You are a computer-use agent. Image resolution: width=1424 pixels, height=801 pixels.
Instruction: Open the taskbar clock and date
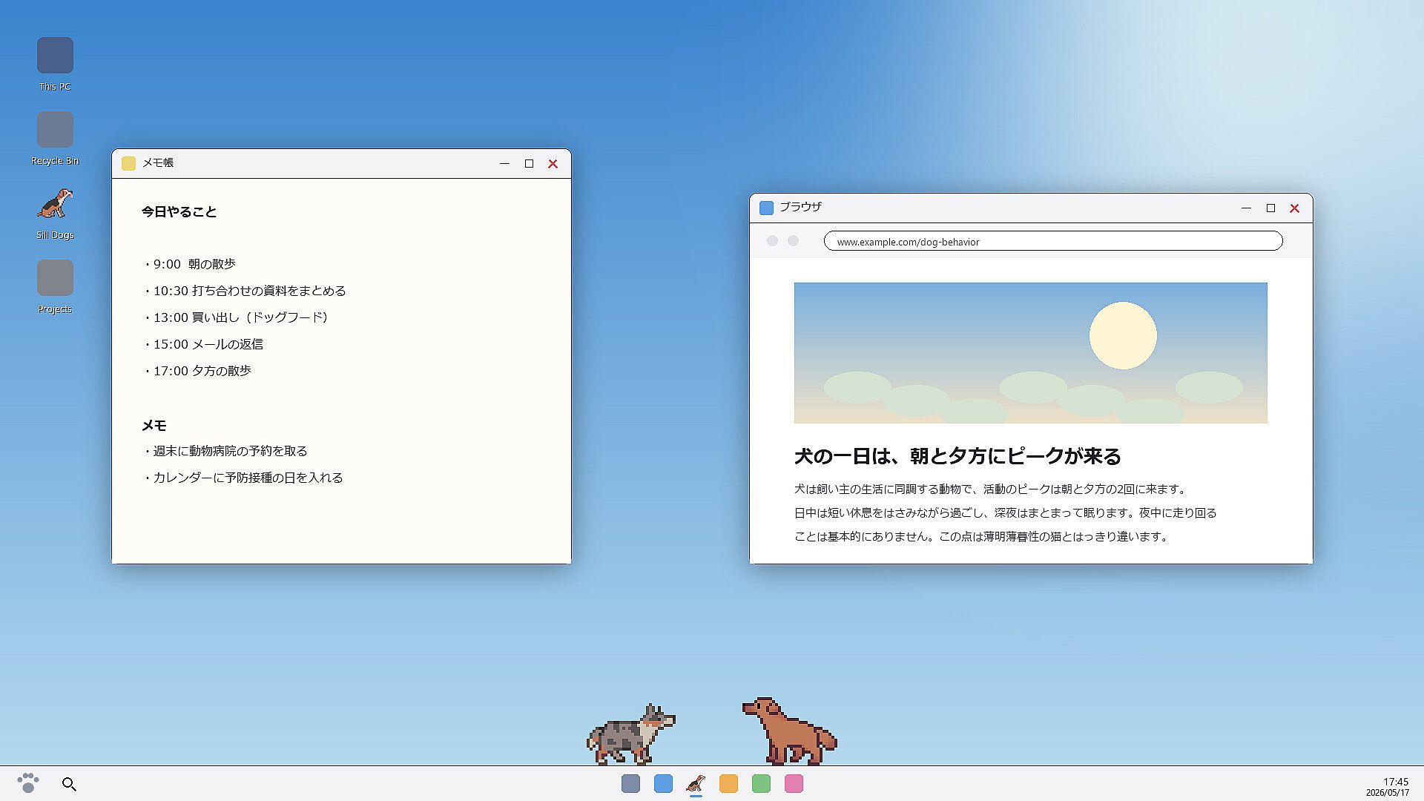[x=1387, y=787]
